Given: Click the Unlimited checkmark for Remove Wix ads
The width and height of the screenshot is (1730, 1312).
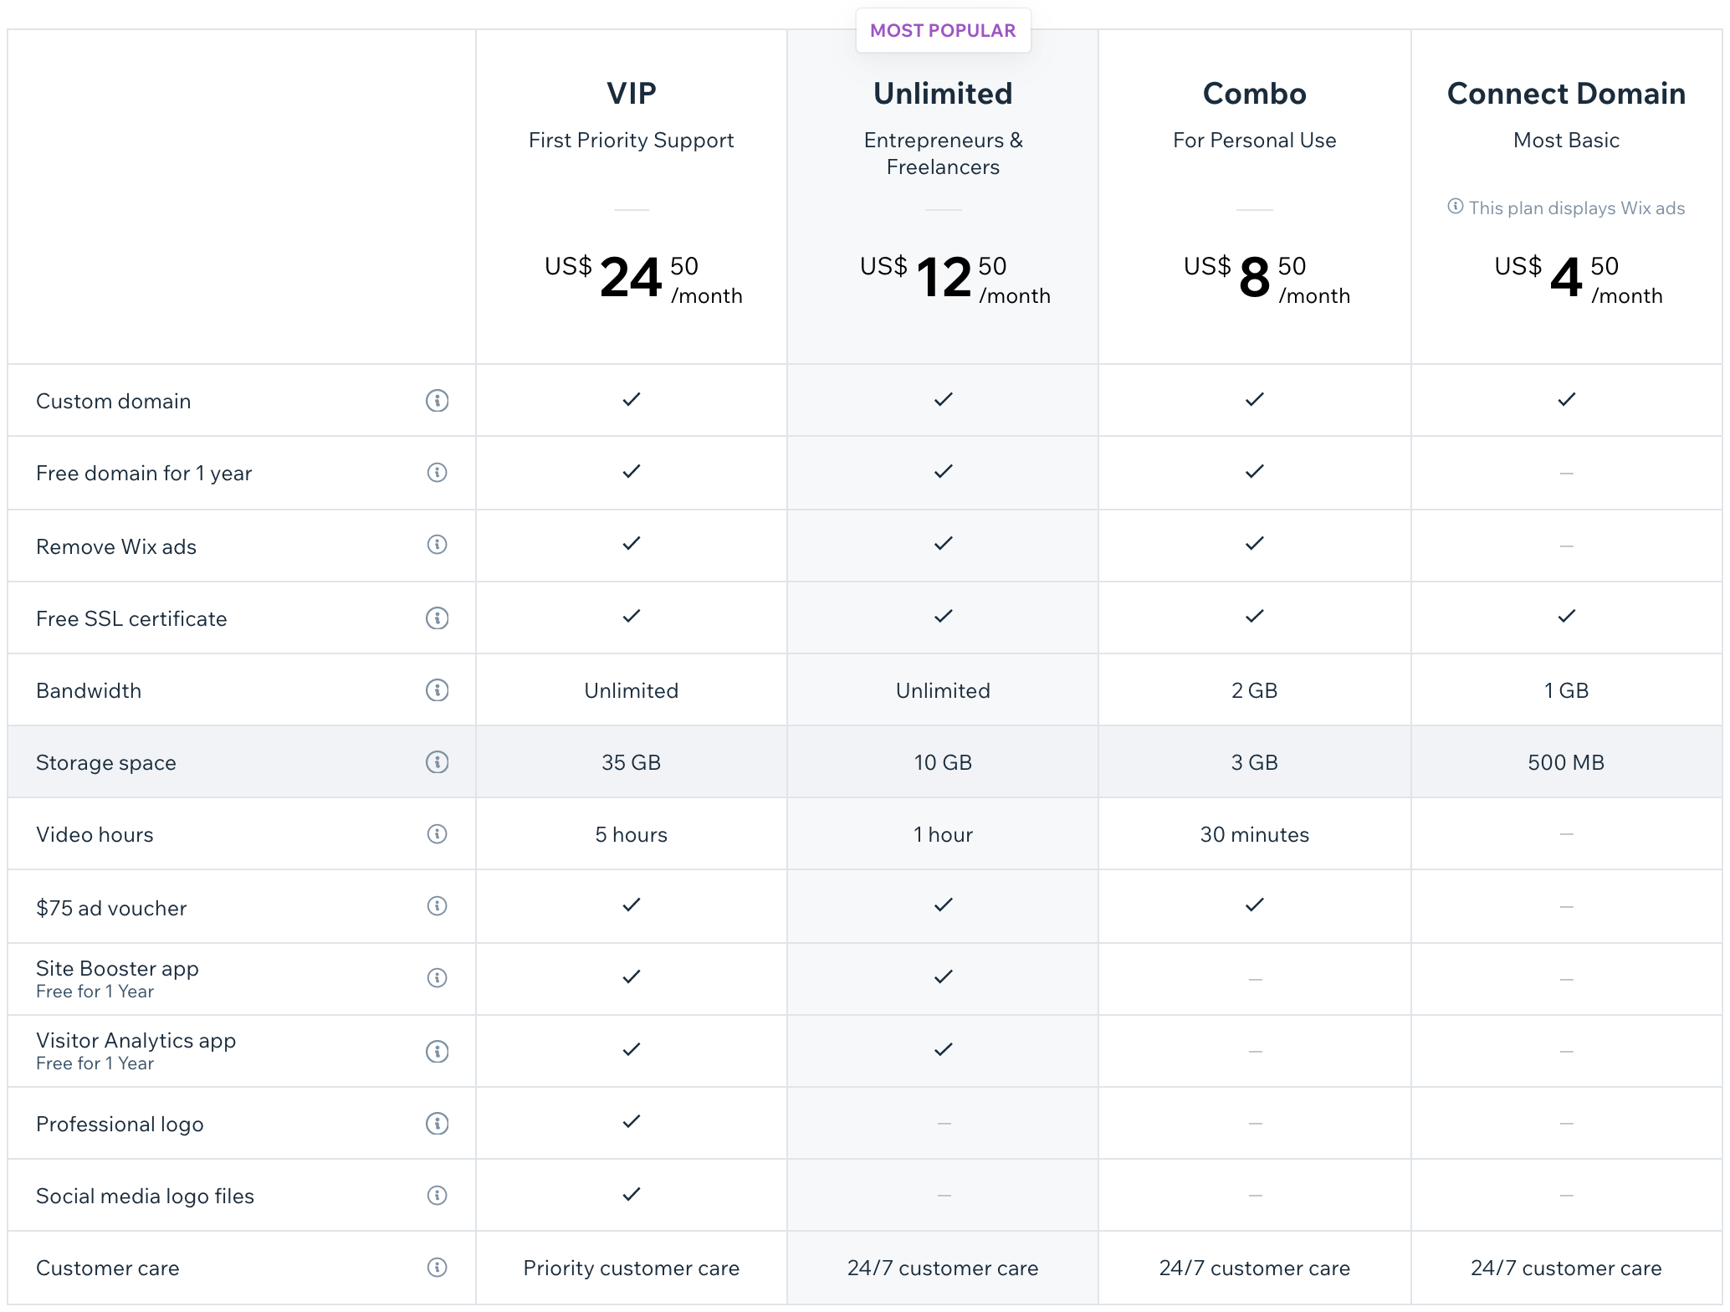Looking at the screenshot, I should [943, 544].
